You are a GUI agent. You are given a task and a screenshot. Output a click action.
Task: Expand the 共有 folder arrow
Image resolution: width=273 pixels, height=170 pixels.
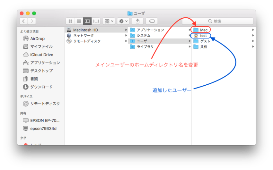[x=253, y=47]
